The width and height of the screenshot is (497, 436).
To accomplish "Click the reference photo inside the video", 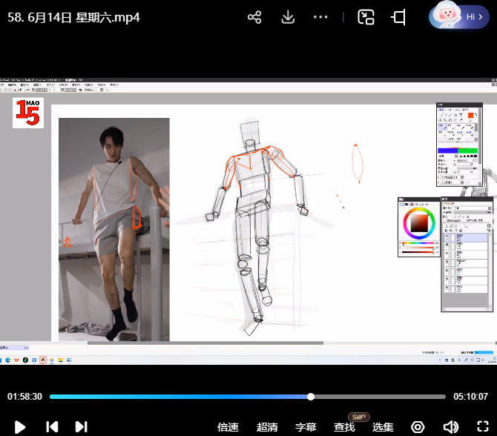I will point(113,228).
